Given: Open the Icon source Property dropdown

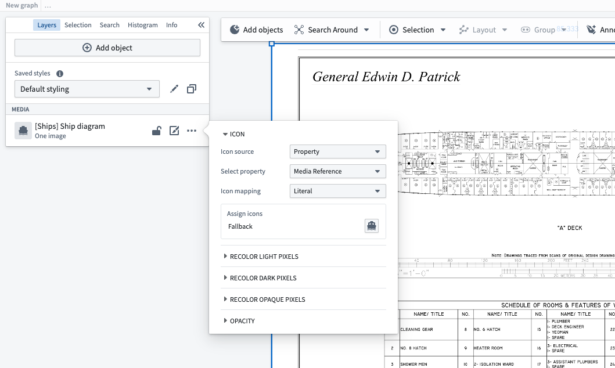Looking at the screenshot, I should [338, 151].
